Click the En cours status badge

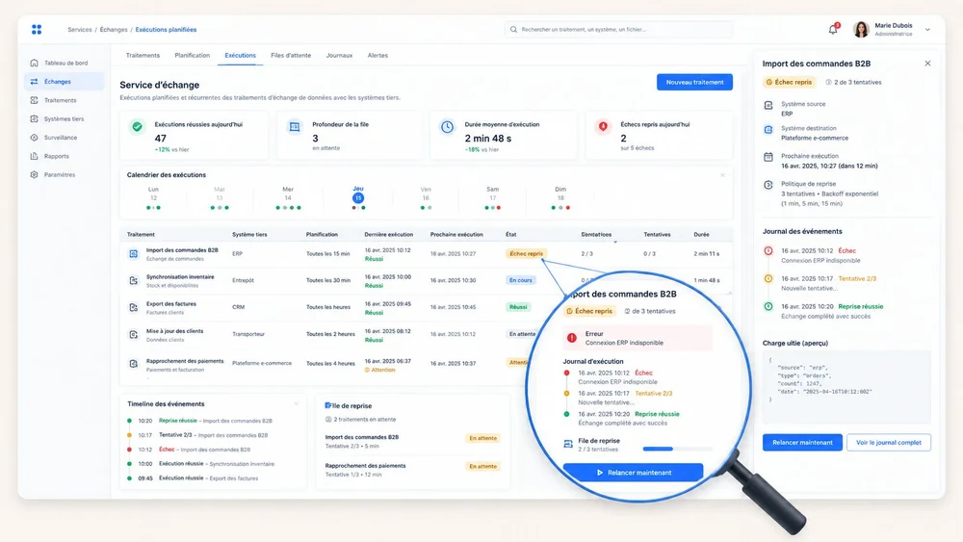coord(520,280)
